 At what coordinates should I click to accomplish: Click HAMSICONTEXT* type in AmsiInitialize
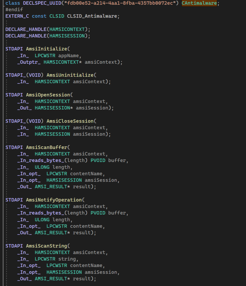click(x=63, y=62)
